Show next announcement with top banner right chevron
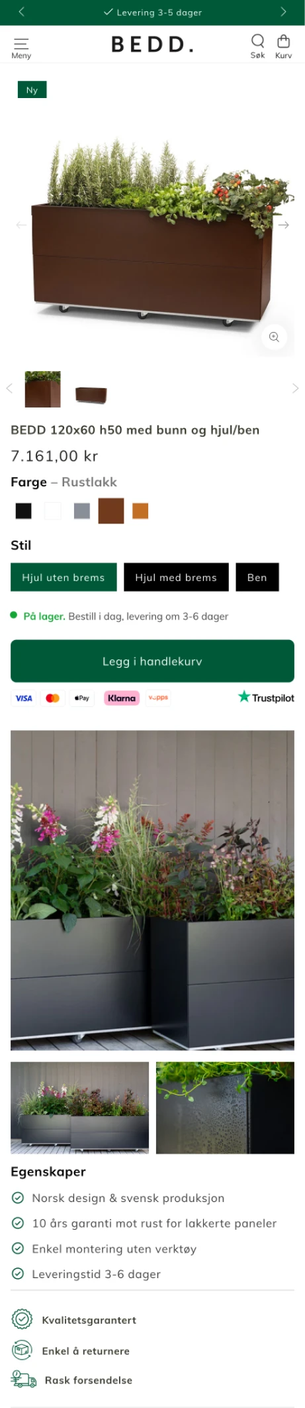 (283, 12)
